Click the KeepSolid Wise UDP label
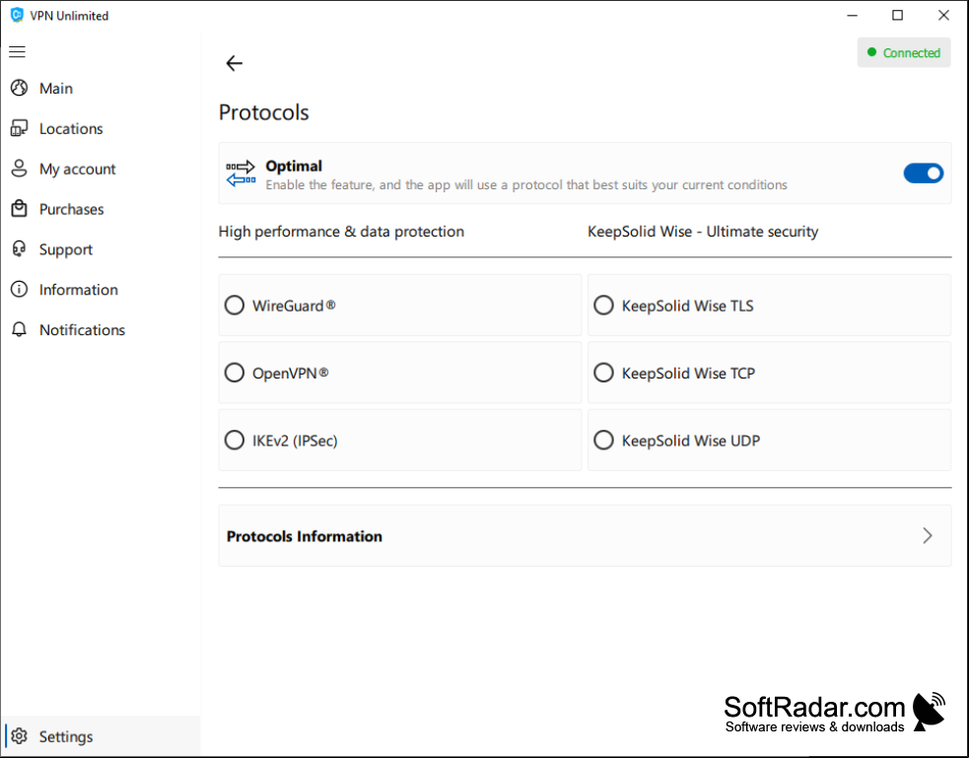The width and height of the screenshot is (969, 758). point(690,441)
